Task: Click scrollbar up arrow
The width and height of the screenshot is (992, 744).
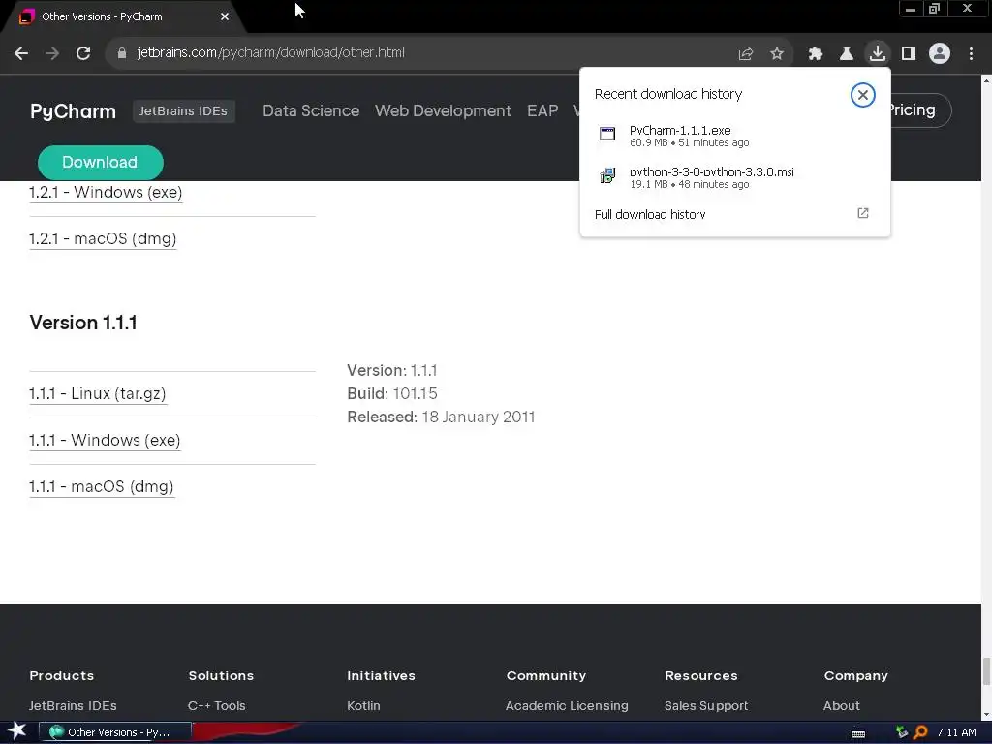Action: tap(986, 80)
